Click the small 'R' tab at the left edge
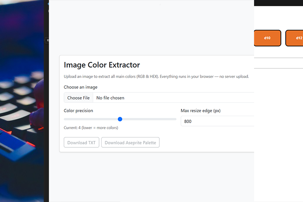 (47, 40)
